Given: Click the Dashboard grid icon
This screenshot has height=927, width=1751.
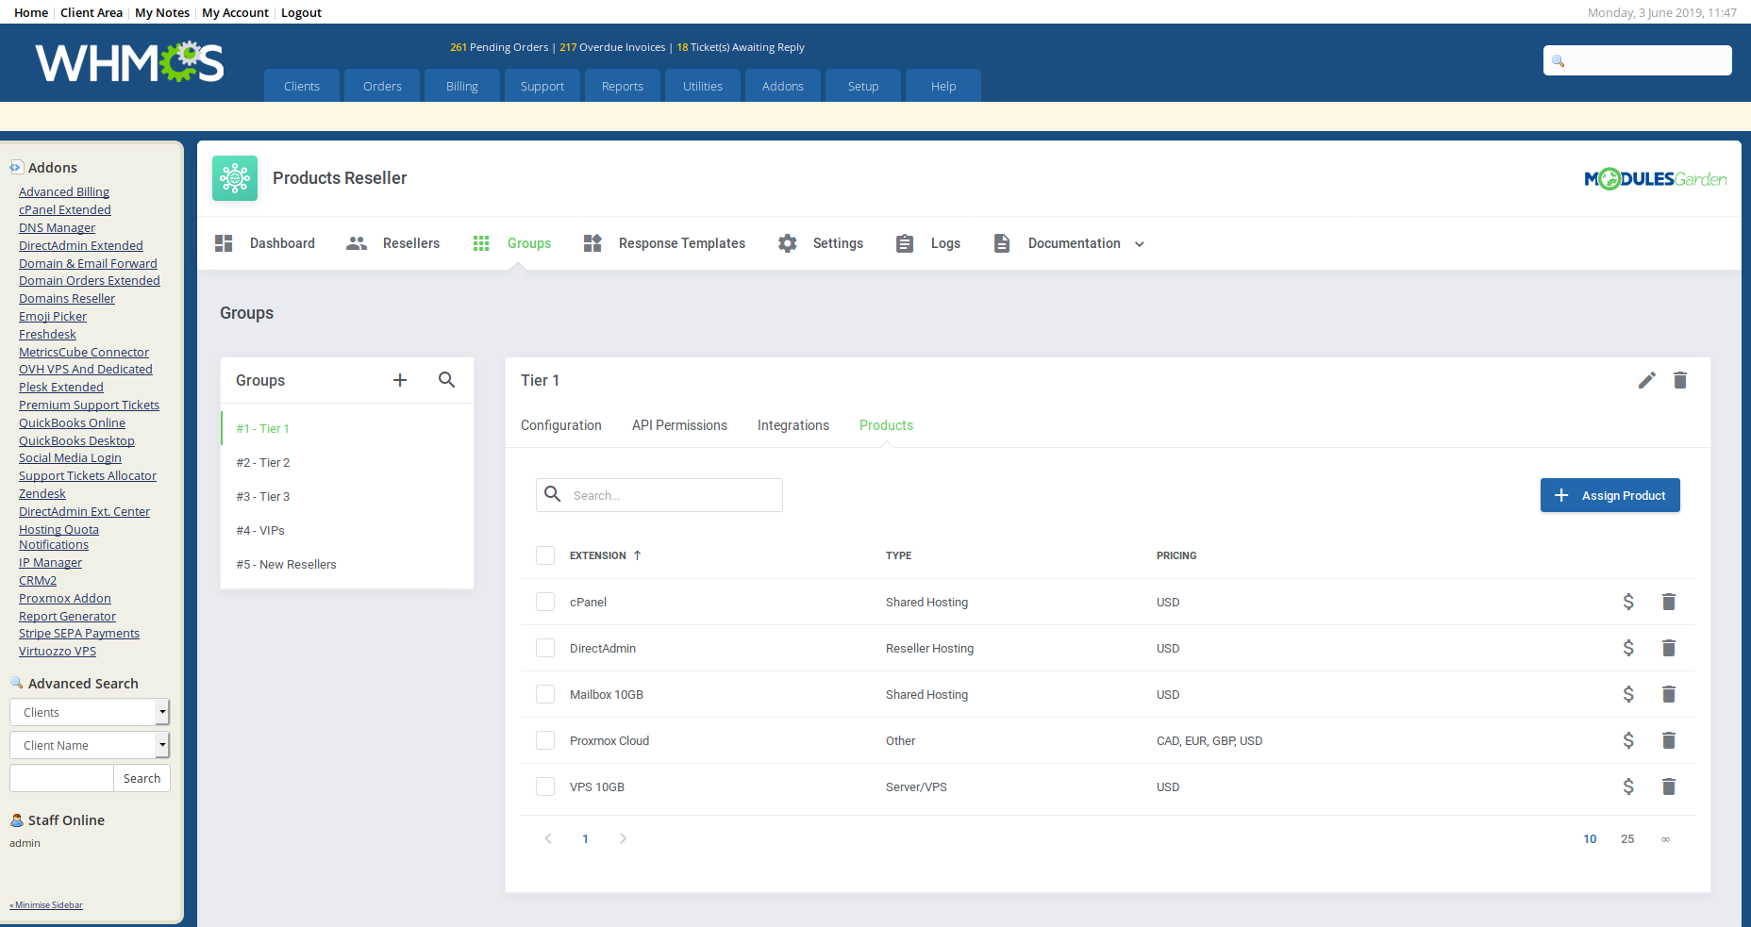Looking at the screenshot, I should pos(224,243).
